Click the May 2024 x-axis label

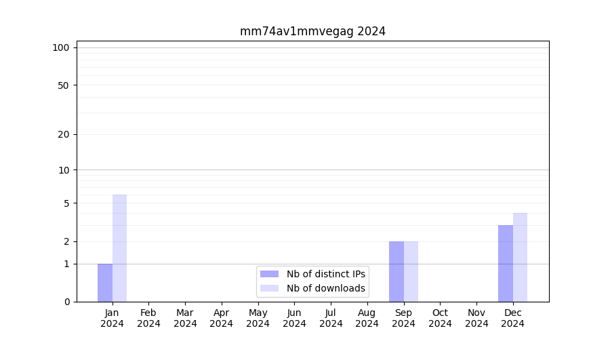(x=258, y=318)
